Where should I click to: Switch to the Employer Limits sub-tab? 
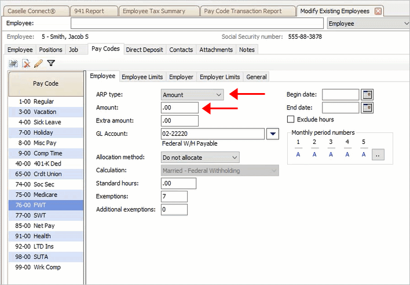pos(219,77)
